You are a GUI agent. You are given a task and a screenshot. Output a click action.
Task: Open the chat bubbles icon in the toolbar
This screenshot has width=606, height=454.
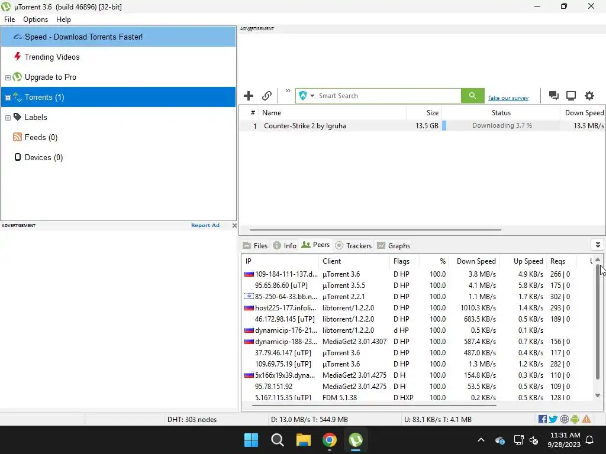553,95
